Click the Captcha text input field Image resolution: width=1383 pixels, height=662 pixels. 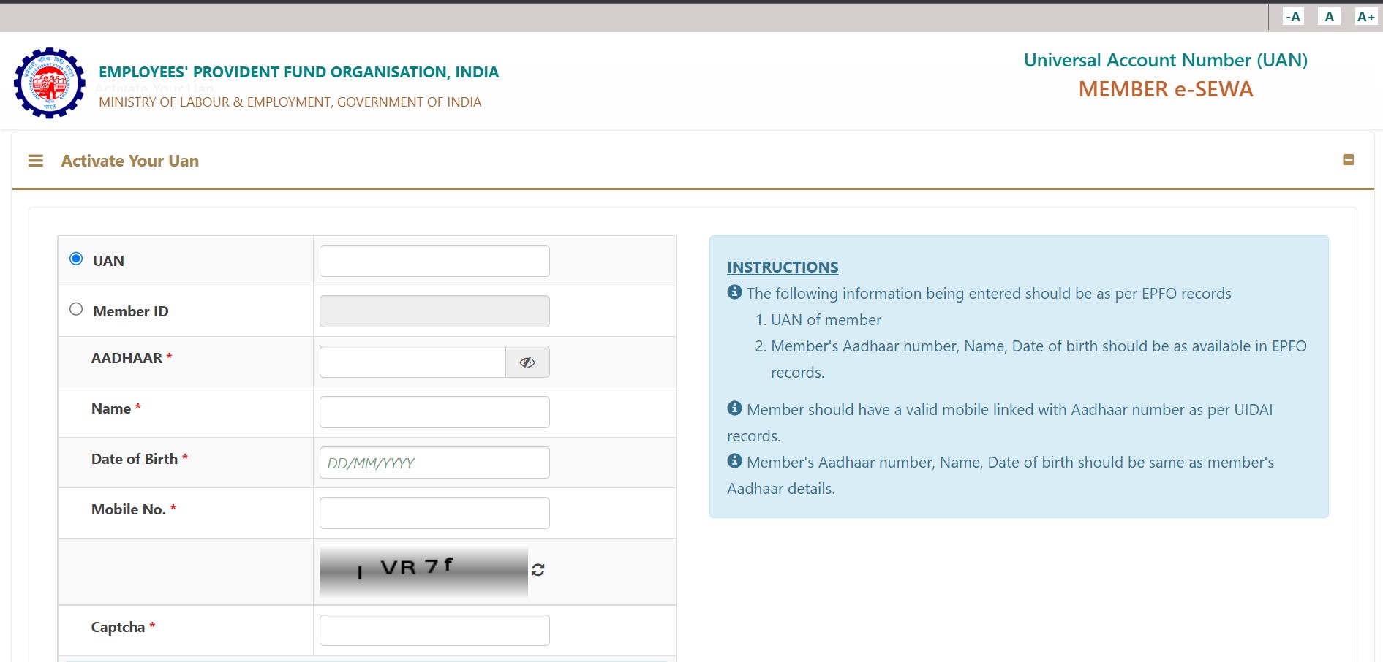(434, 630)
